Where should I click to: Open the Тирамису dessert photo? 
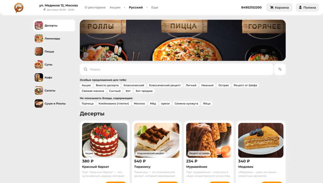click(156, 140)
